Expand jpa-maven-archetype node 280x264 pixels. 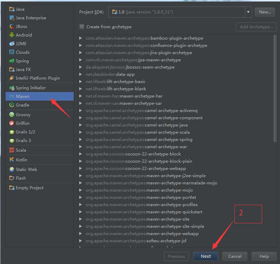coord(81,60)
